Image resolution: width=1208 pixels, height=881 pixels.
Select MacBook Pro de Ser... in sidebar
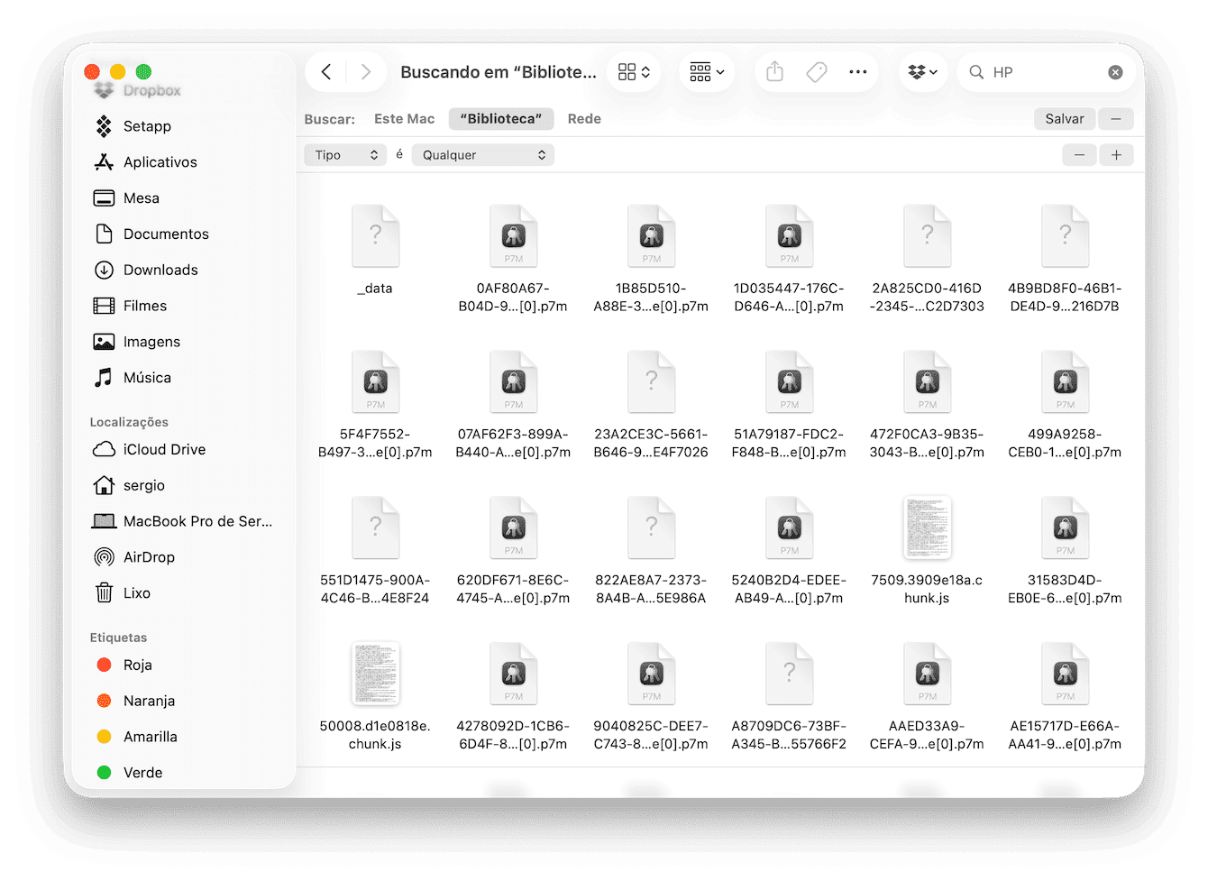tap(197, 522)
